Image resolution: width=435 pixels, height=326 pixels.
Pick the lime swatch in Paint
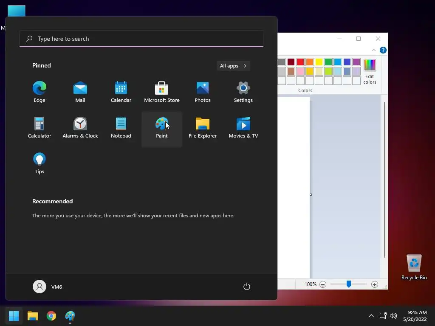328,71
